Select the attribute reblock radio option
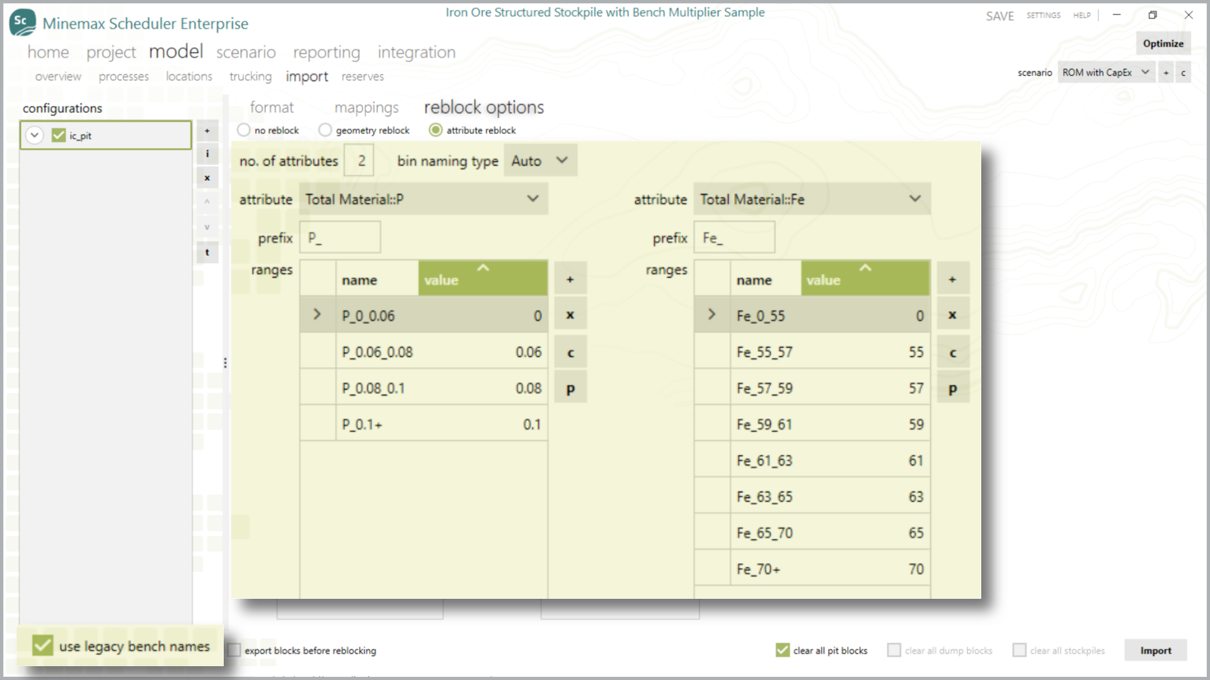 click(x=435, y=130)
